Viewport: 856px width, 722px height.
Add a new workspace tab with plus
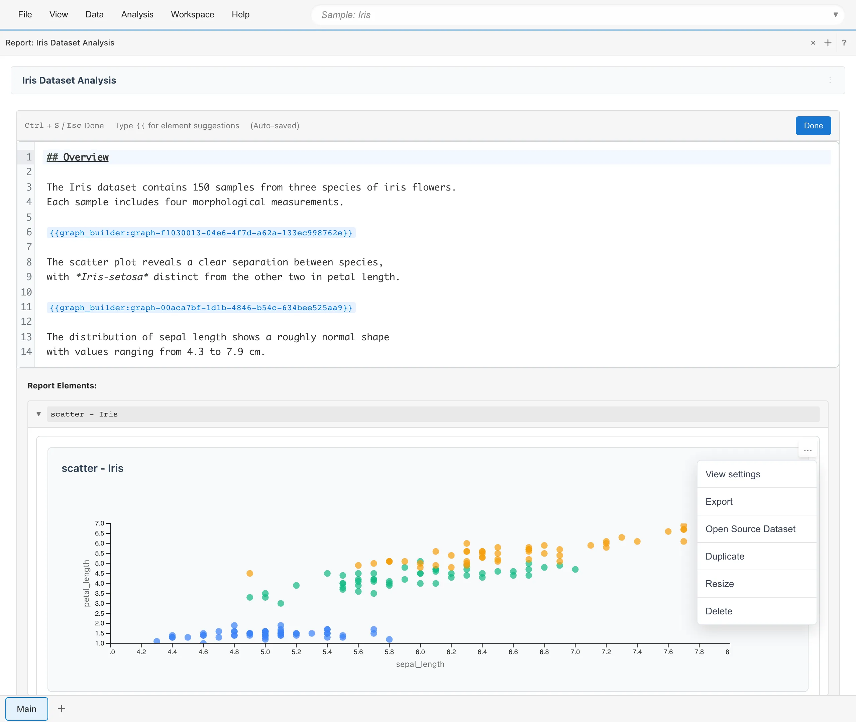pos(62,709)
